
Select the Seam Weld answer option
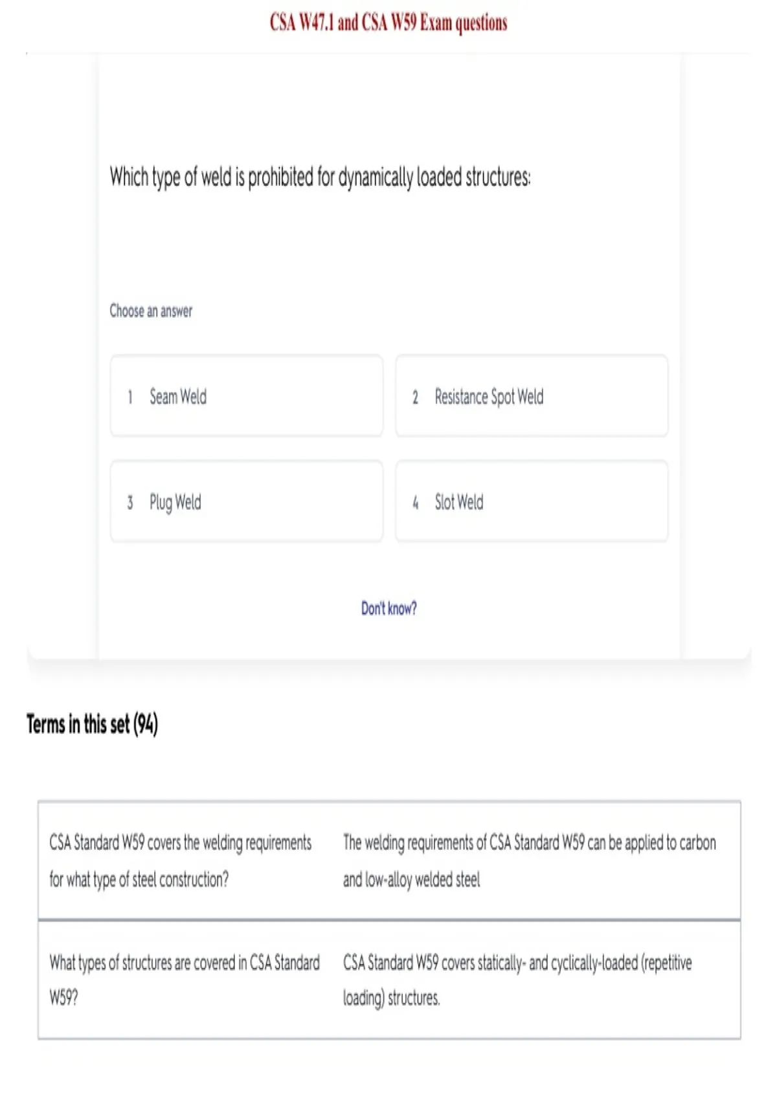pos(247,396)
